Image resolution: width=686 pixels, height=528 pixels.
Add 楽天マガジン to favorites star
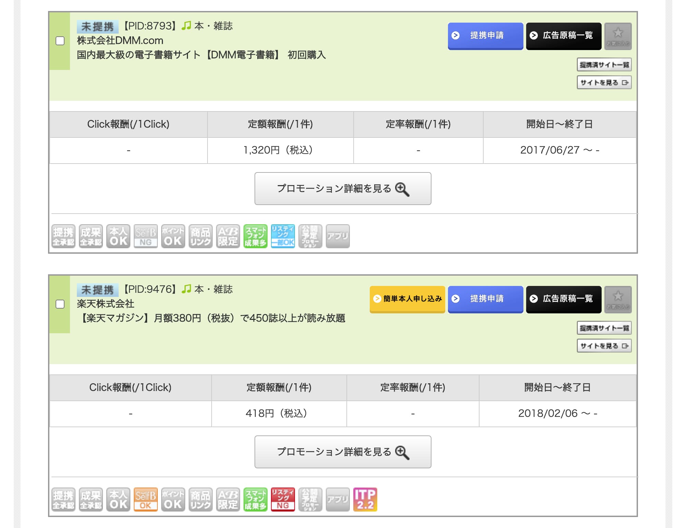pos(618,299)
